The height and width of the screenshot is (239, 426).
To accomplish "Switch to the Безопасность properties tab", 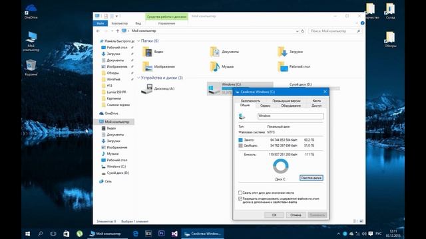I will coord(250,101).
